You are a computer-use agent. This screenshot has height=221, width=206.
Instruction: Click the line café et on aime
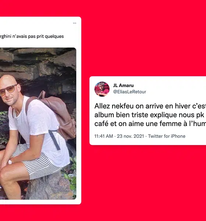(x=150, y=124)
